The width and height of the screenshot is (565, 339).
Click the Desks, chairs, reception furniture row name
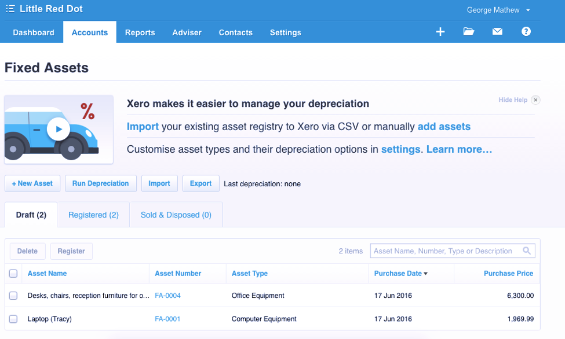point(89,296)
